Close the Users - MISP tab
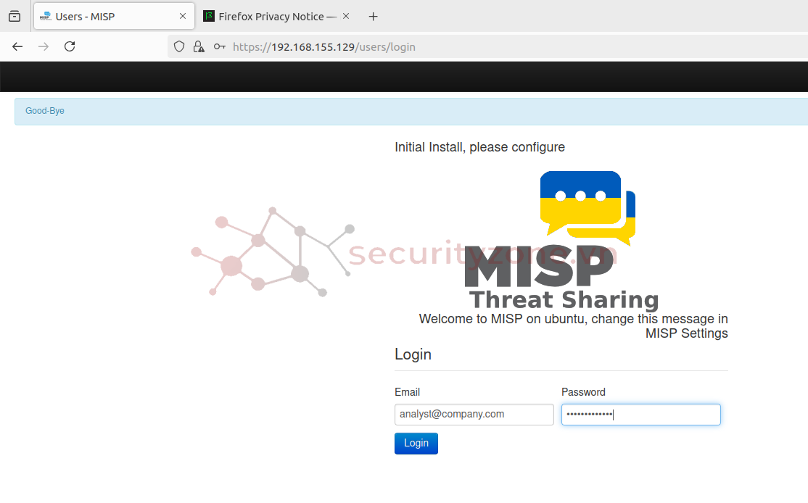Image resolution: width=808 pixels, height=503 pixels. (183, 17)
